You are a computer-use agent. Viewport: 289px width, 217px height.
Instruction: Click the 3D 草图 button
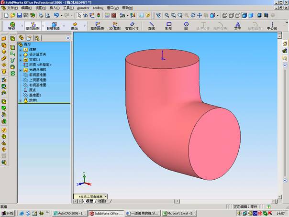(115, 26)
